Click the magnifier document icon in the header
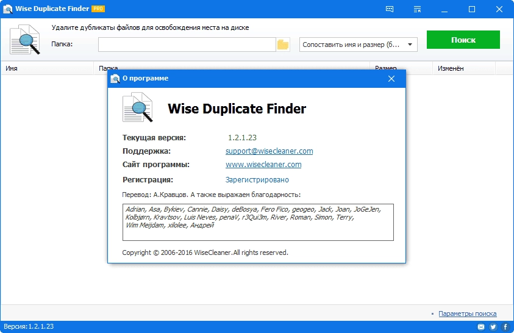 click(25, 39)
